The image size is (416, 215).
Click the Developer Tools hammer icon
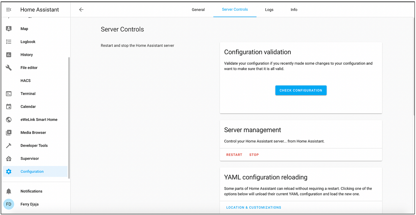(x=9, y=146)
